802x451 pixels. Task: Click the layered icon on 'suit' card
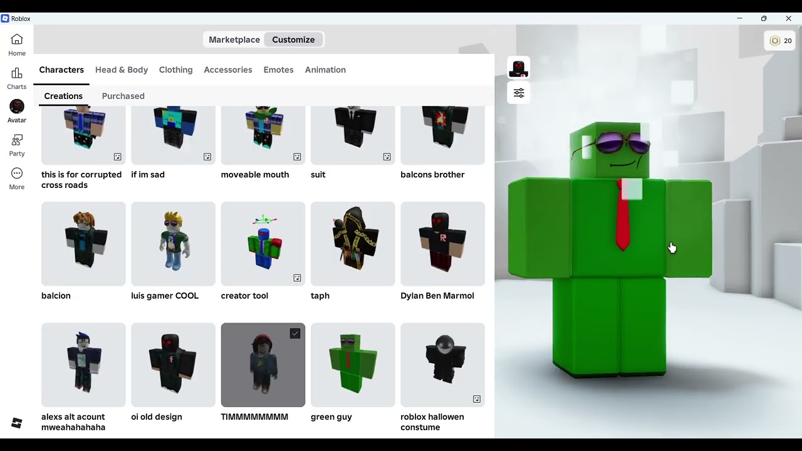(x=387, y=157)
